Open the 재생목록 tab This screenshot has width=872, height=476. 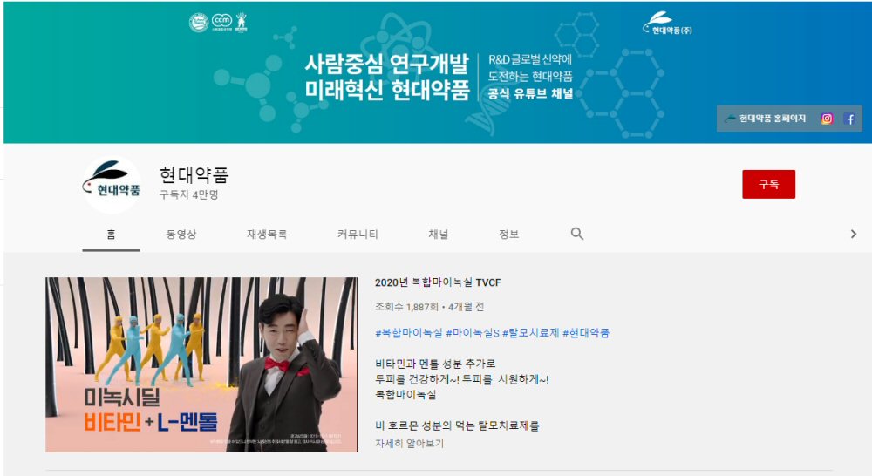click(267, 235)
